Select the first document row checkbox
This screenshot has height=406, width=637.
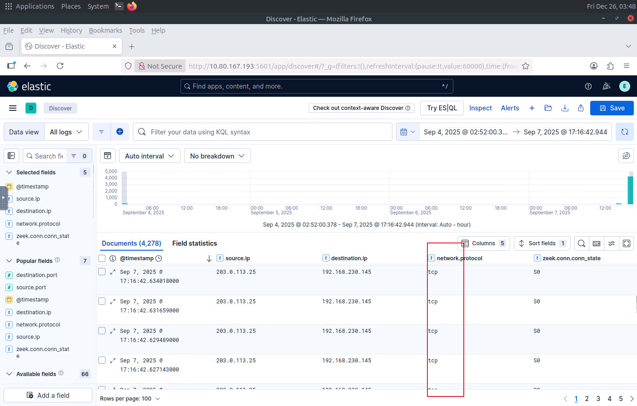pos(102,272)
